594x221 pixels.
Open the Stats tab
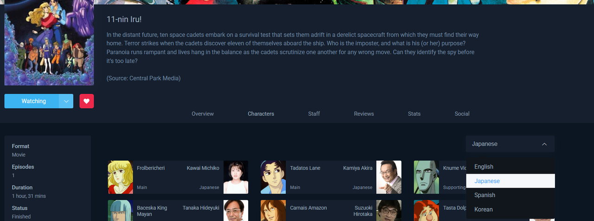414,114
